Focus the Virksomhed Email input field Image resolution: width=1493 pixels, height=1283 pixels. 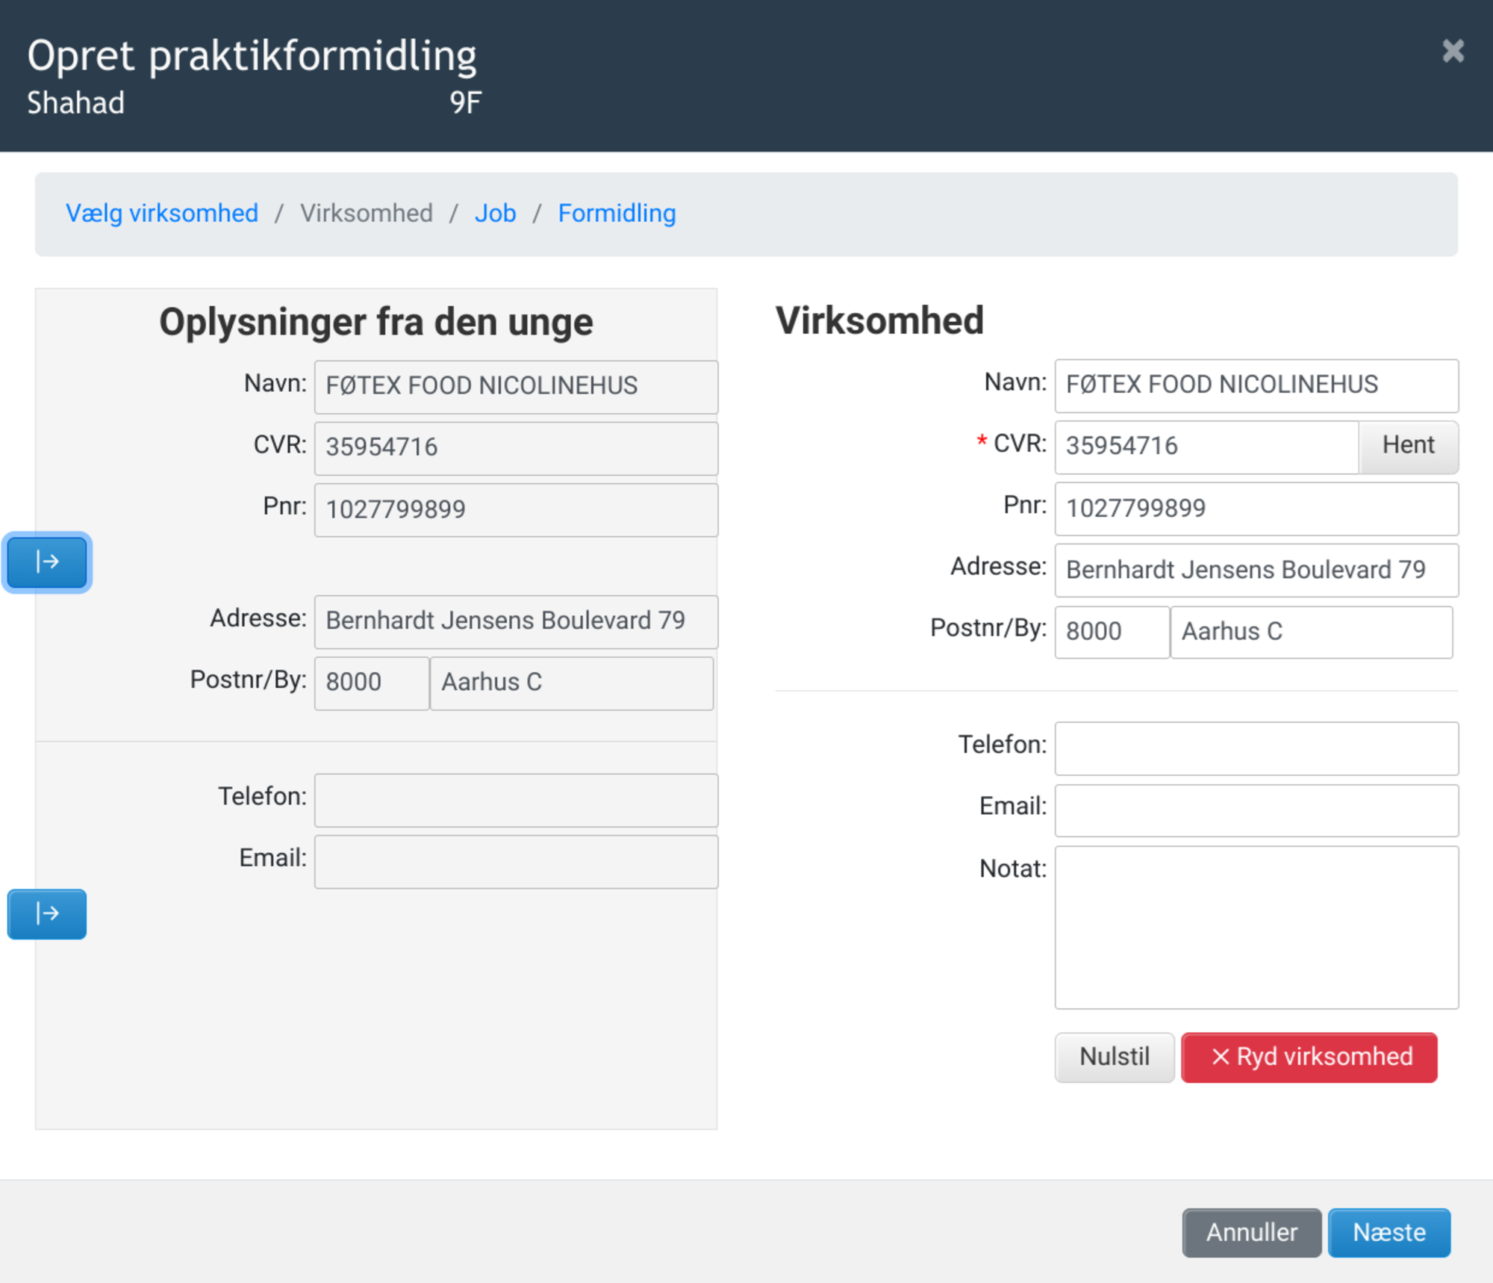click(x=1256, y=810)
